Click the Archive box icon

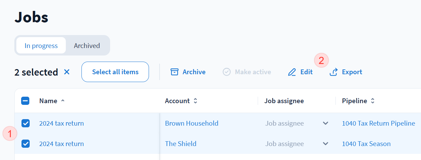pos(175,72)
